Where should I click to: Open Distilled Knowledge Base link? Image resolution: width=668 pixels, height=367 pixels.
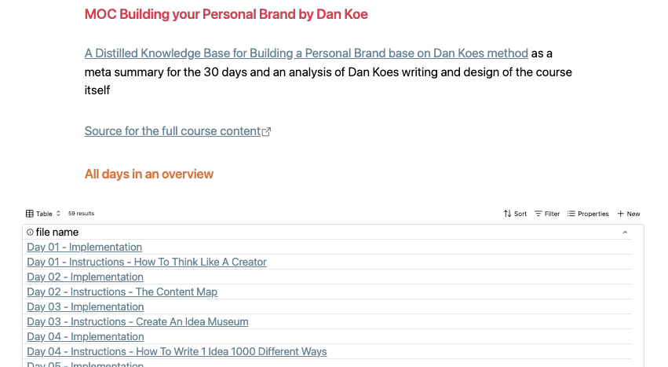point(306,53)
